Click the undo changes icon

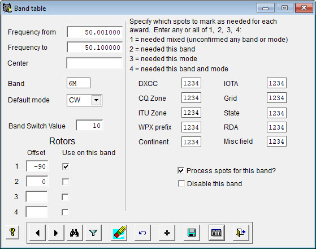click(x=142, y=233)
